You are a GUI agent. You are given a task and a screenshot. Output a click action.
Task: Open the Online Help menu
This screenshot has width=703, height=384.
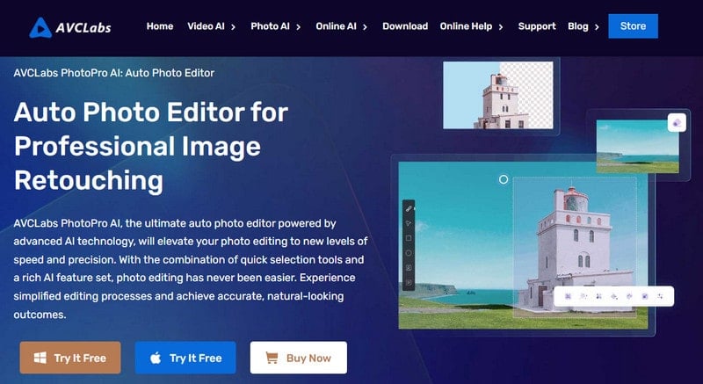pos(466,26)
